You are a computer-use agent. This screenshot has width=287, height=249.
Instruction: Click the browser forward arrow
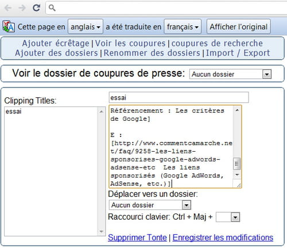pyautogui.click(x=22, y=8)
